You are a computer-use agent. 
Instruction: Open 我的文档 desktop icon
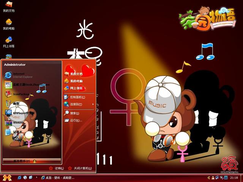click(9, 6)
